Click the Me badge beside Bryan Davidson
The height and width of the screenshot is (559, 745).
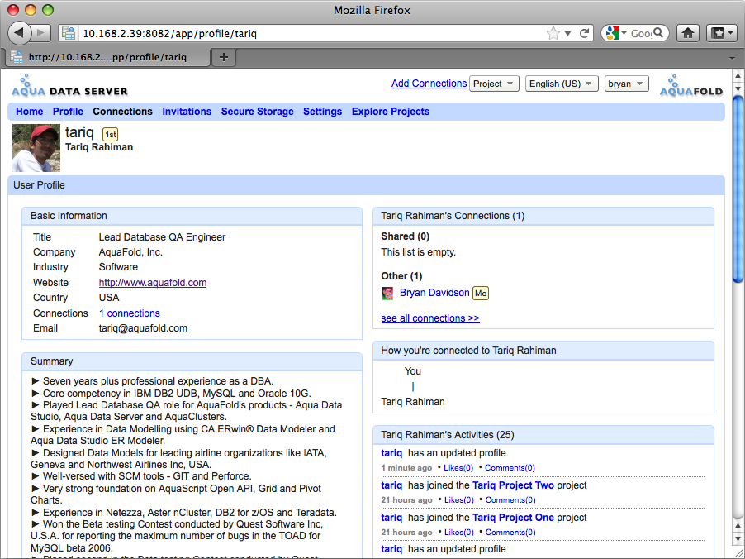[x=481, y=293]
